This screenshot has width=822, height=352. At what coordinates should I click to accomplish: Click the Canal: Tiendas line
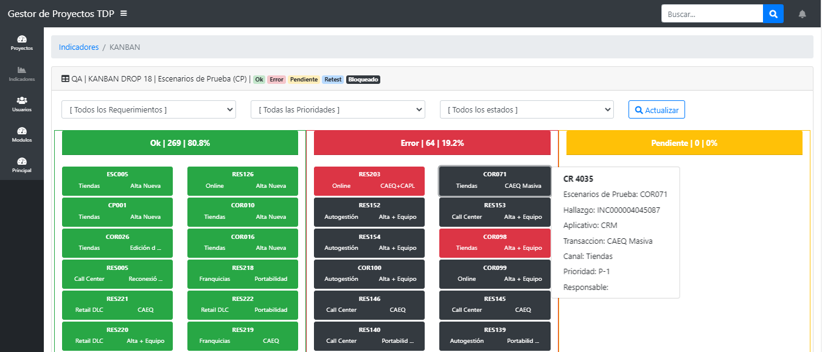(x=588, y=256)
